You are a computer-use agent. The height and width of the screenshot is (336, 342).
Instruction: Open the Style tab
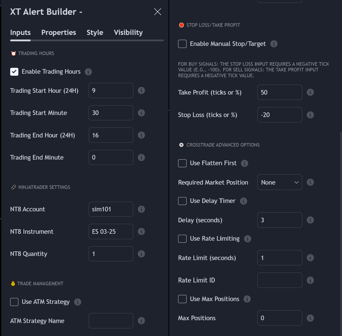95,32
